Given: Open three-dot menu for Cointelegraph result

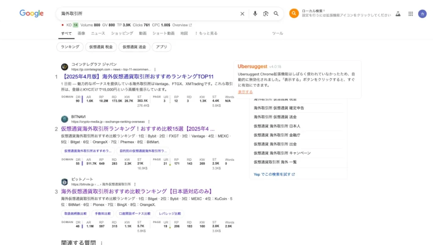Looking at the screenshot, I should (x=155, y=69).
